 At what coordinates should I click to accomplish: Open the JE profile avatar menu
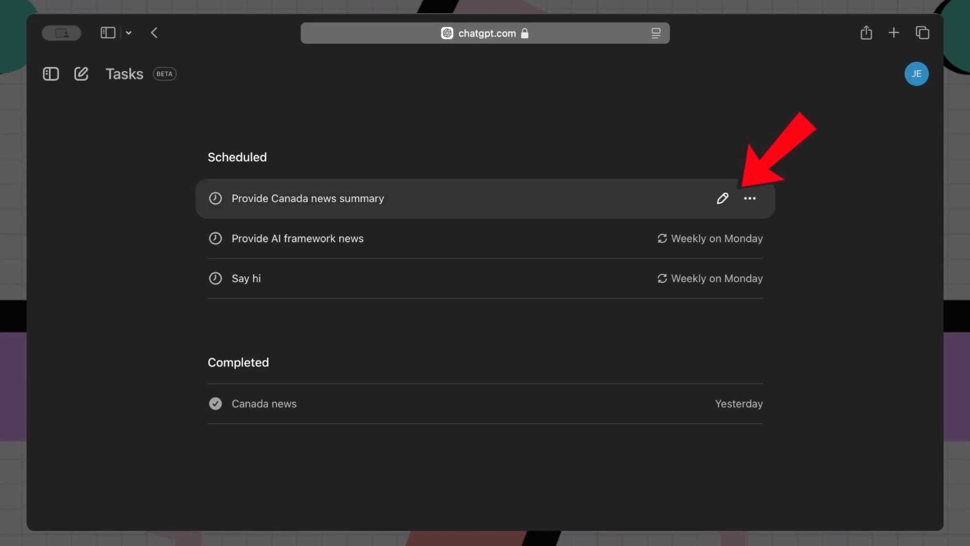916,74
